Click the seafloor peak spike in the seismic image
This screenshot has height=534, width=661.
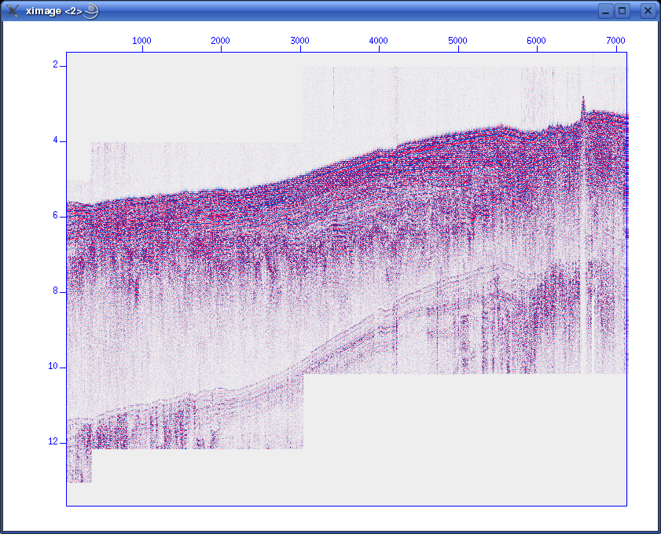coord(583,102)
